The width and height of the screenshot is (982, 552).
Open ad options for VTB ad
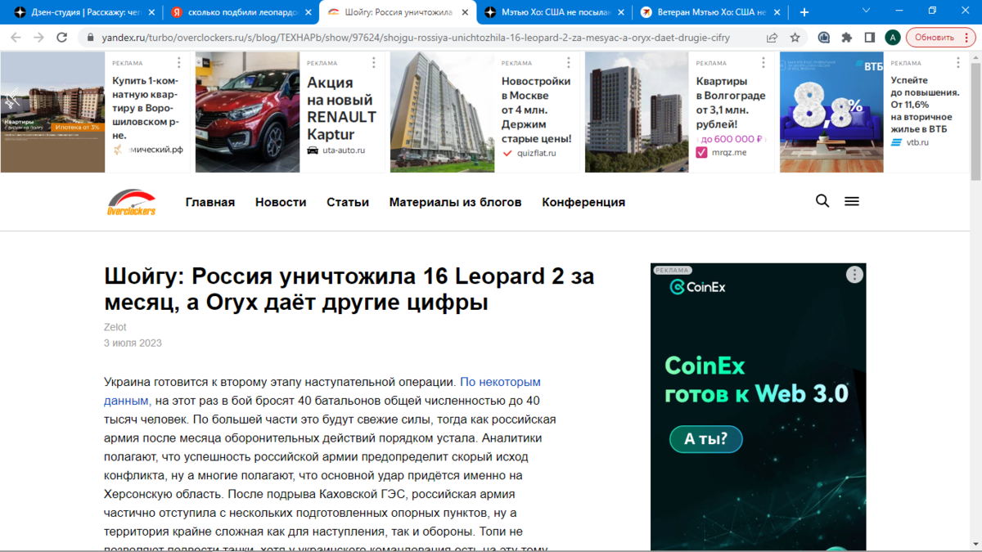click(958, 63)
